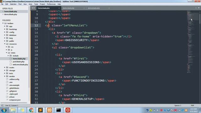The width and height of the screenshot is (201, 113).
Task: Open Chrome from the taskbar
Action: (x=31, y=110)
